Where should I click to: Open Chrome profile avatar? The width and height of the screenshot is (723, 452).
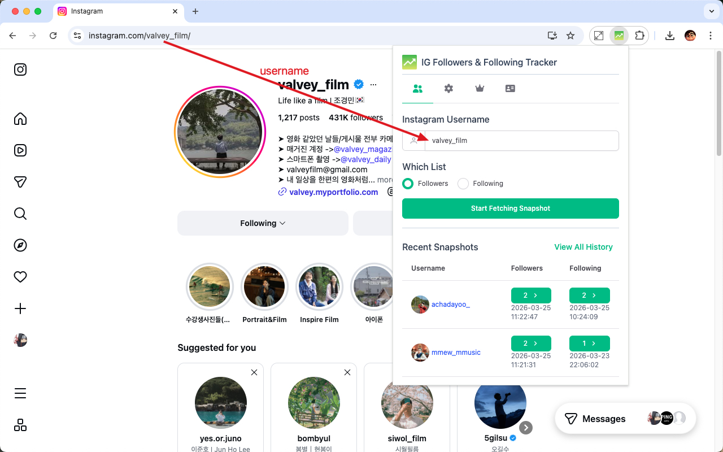pos(690,36)
